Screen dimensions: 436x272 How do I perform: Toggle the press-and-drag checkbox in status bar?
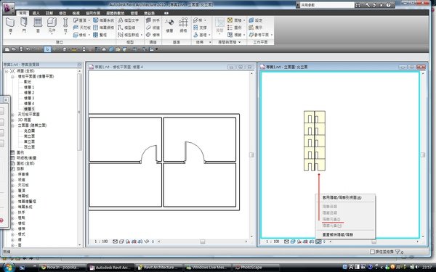coord(372,252)
